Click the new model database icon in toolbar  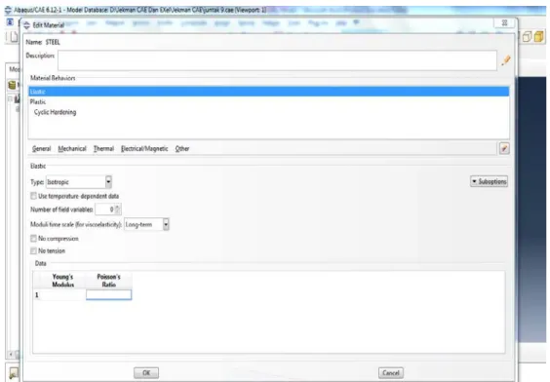(x=14, y=36)
